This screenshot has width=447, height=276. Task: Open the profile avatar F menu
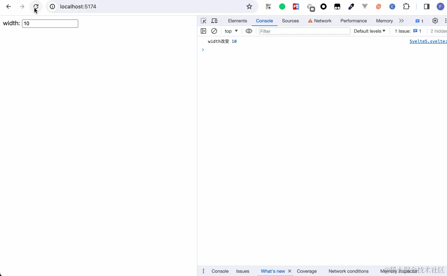pos(440,6)
